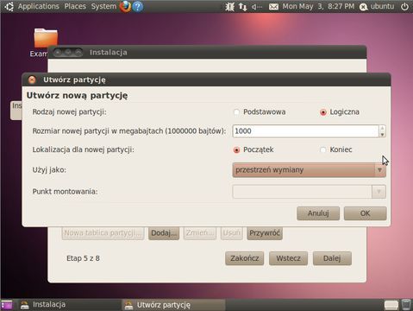
Task: Click the bug-shaped indicator icon in panel
Action: pyautogui.click(x=229, y=7)
